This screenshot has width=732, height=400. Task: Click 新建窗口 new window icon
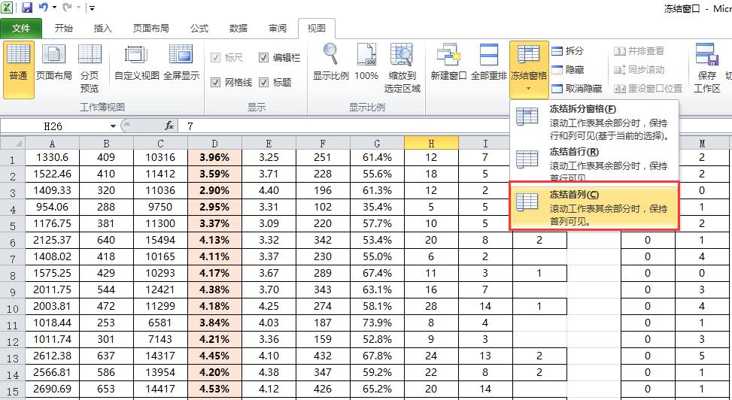448,63
